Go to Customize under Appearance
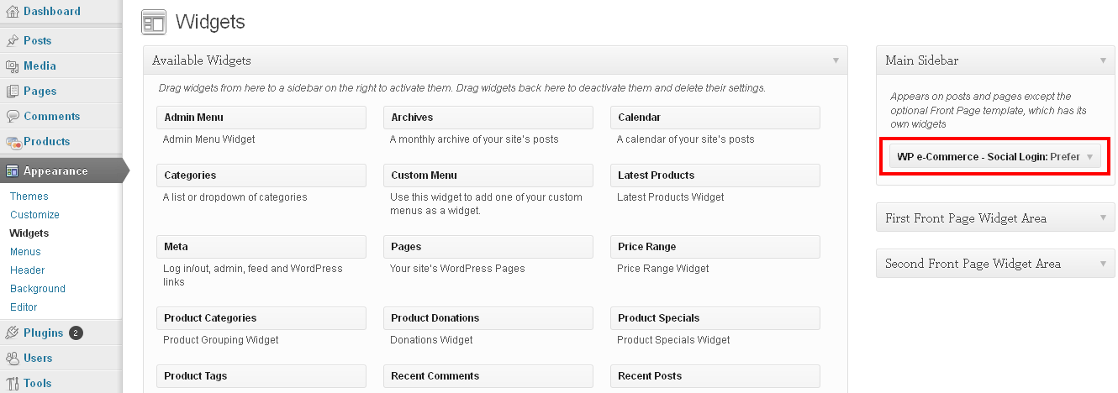The width and height of the screenshot is (1118, 393). point(34,215)
